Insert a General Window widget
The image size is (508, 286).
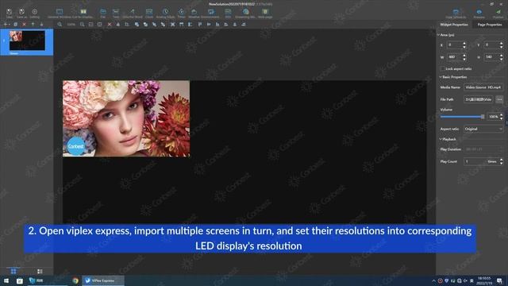(x=59, y=13)
